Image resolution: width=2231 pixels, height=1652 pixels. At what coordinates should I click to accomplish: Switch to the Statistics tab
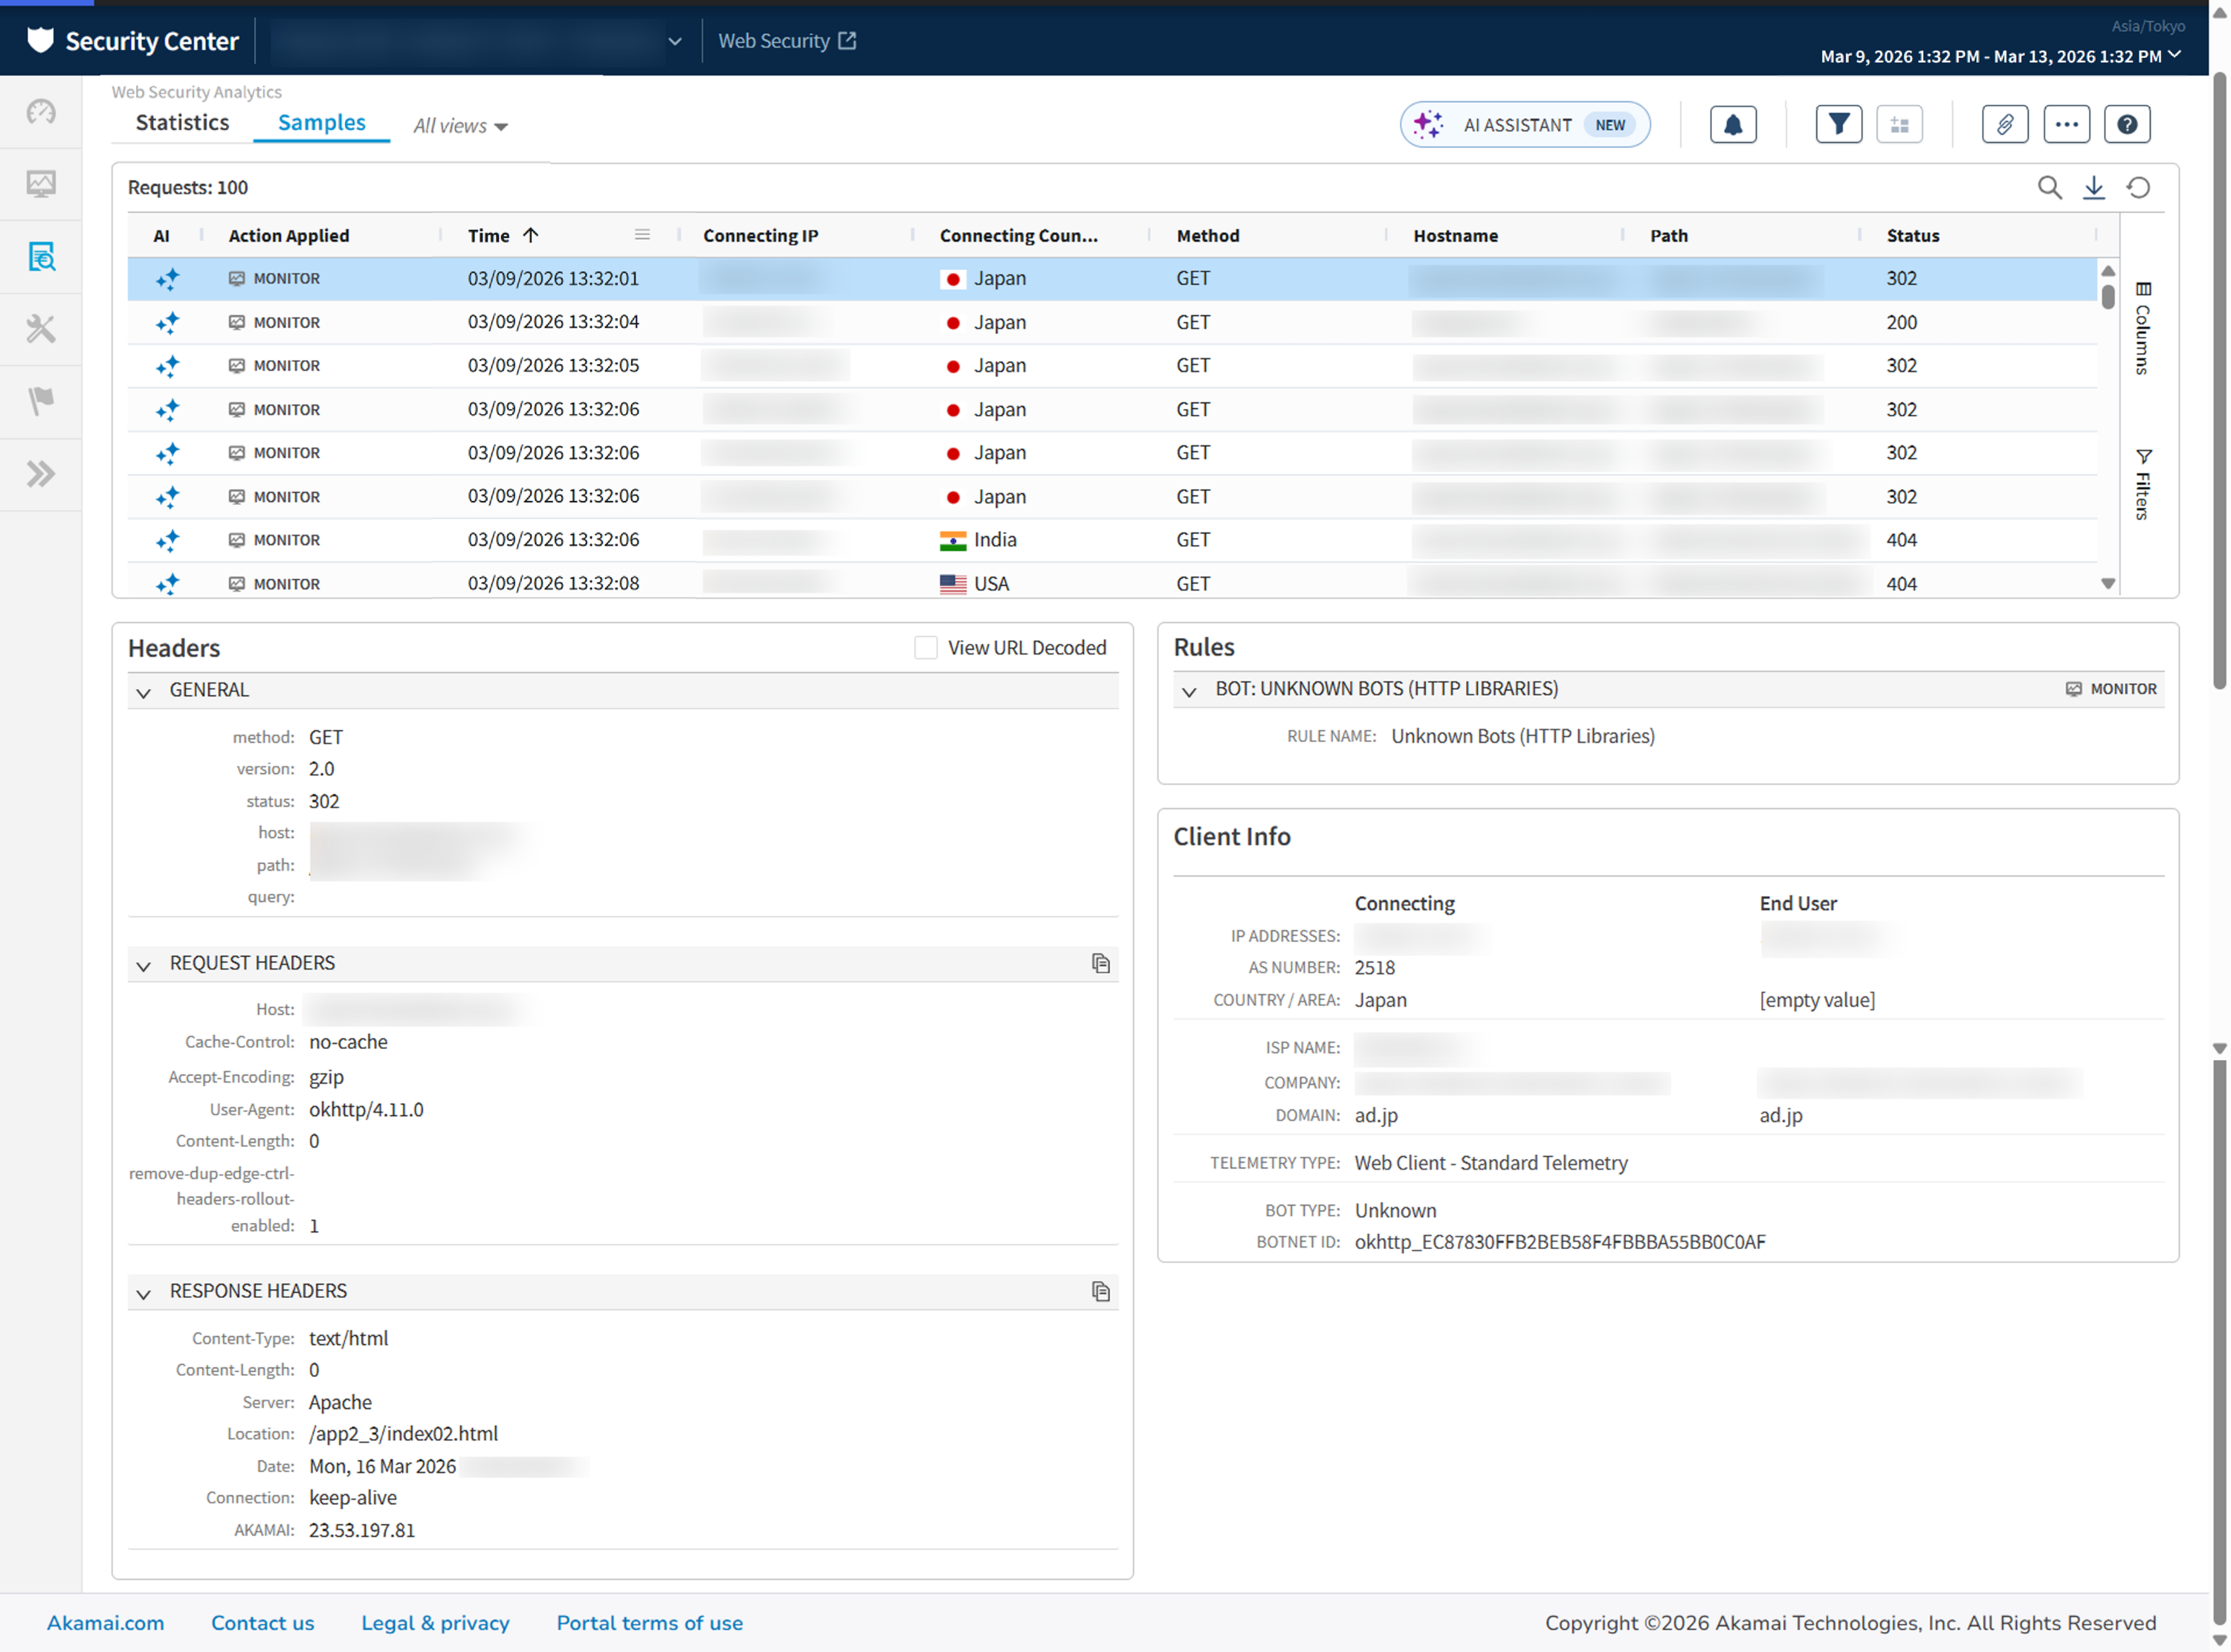pos(182,123)
